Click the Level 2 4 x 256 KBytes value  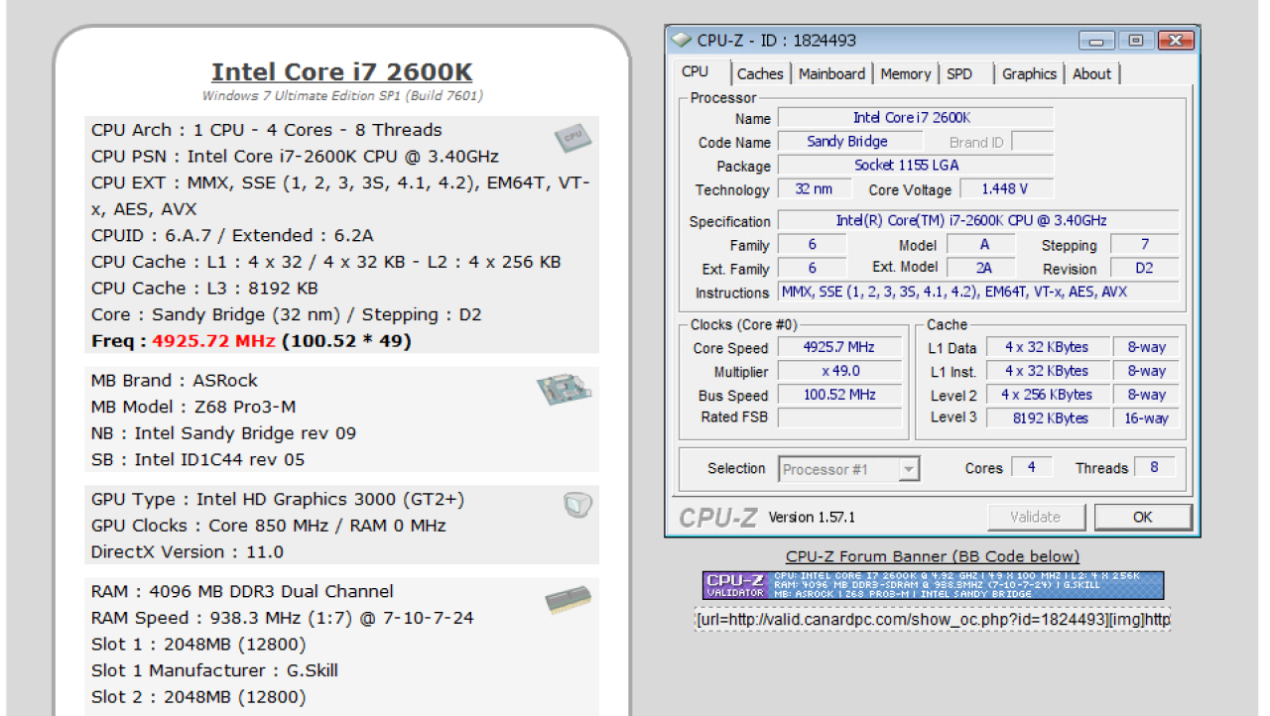point(1046,395)
